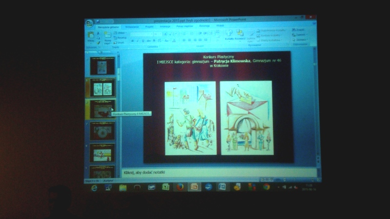The height and width of the screenshot is (219, 390).
Task: Open Efekty kształtów shape effects dropdown
Action: pos(270,40)
